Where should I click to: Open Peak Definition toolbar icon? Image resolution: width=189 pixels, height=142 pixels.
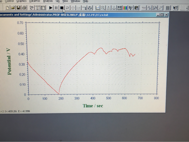point(114,8)
